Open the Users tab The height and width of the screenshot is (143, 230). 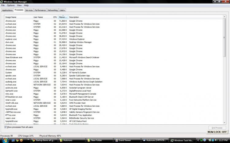[x=62, y=10]
